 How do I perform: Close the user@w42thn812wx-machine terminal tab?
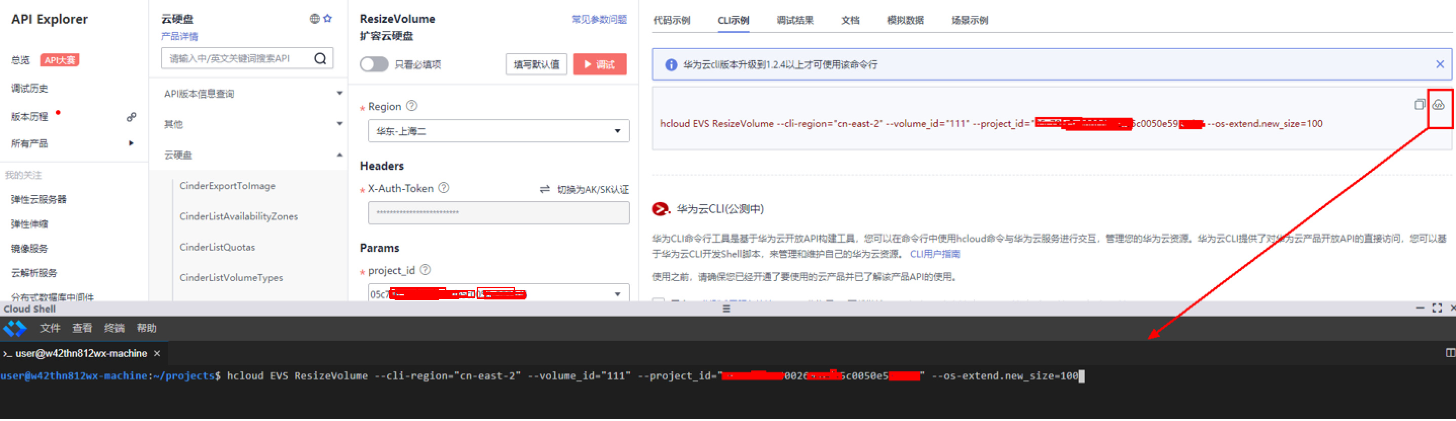(157, 354)
